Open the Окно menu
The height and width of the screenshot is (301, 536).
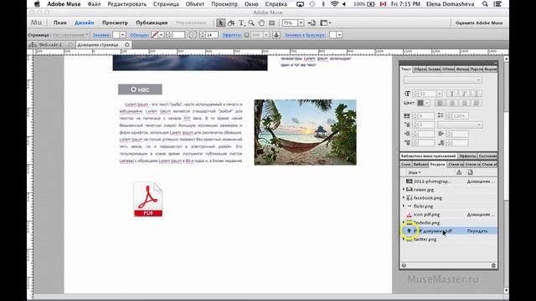[251, 4]
